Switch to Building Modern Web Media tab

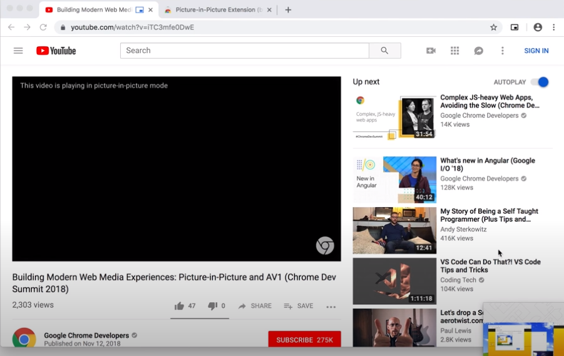pyautogui.click(x=95, y=10)
